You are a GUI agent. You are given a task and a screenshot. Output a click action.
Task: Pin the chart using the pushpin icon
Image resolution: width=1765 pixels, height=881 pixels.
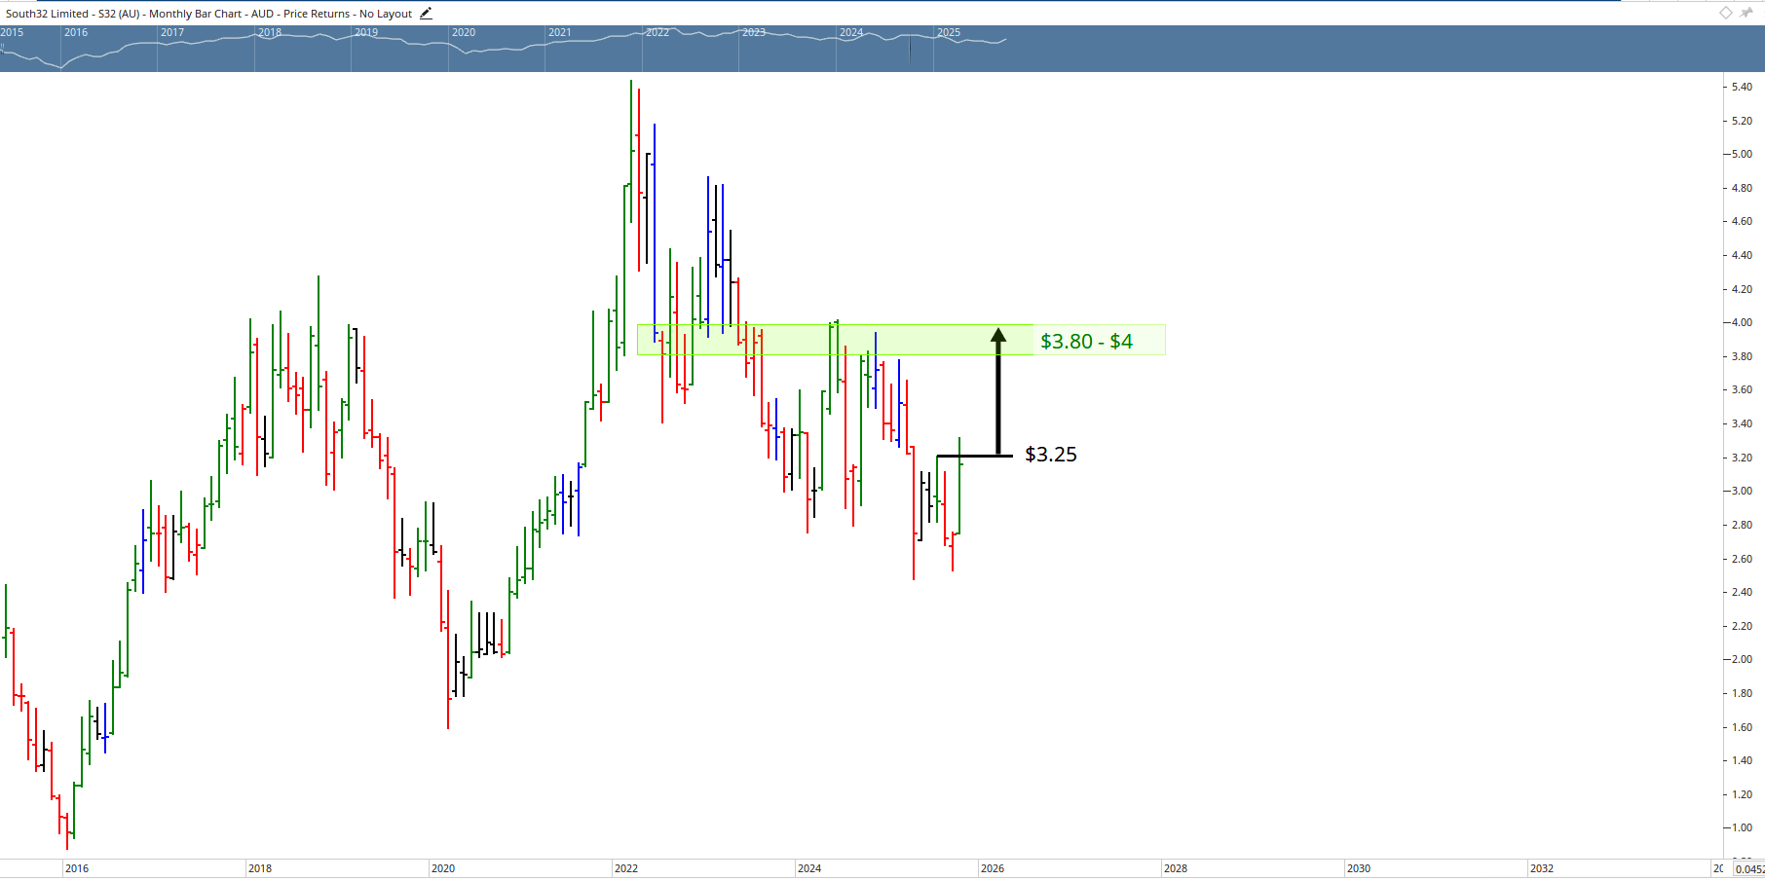1746,13
